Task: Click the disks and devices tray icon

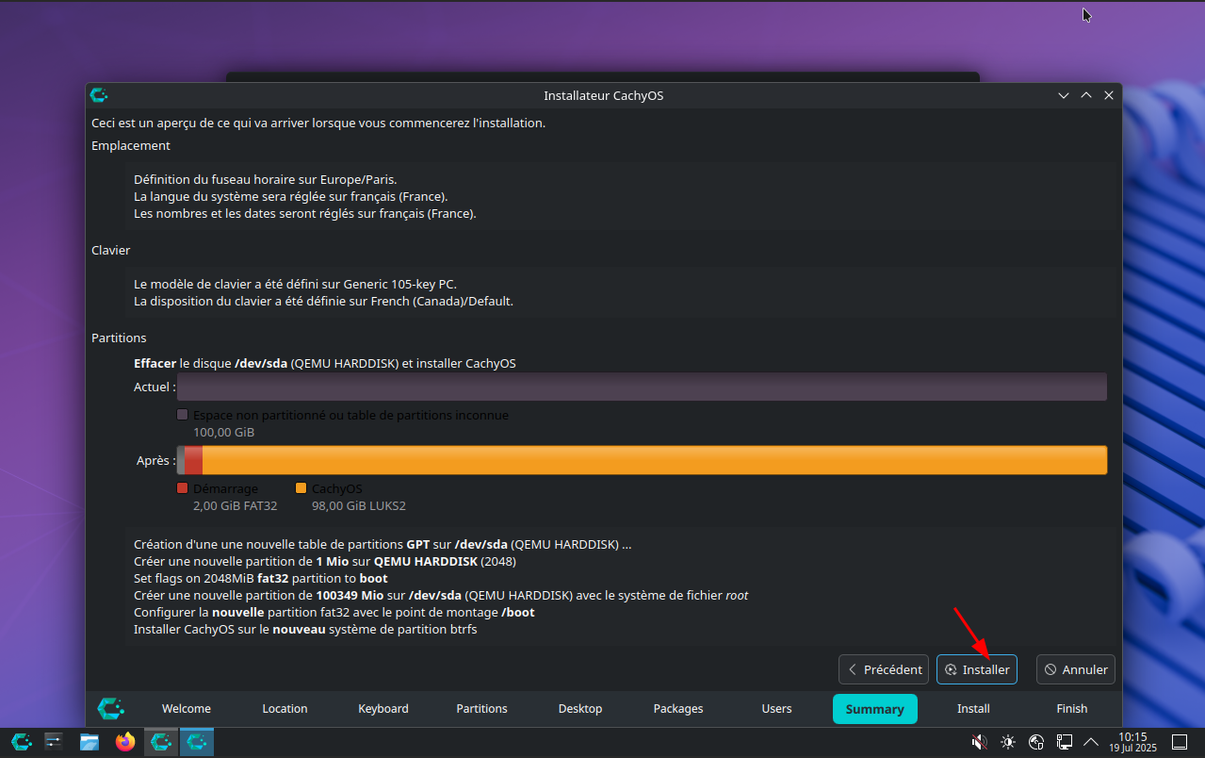Action: click(x=1036, y=742)
